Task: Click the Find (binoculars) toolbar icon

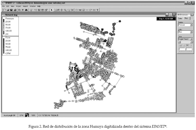Action: click(x=26, y=10)
